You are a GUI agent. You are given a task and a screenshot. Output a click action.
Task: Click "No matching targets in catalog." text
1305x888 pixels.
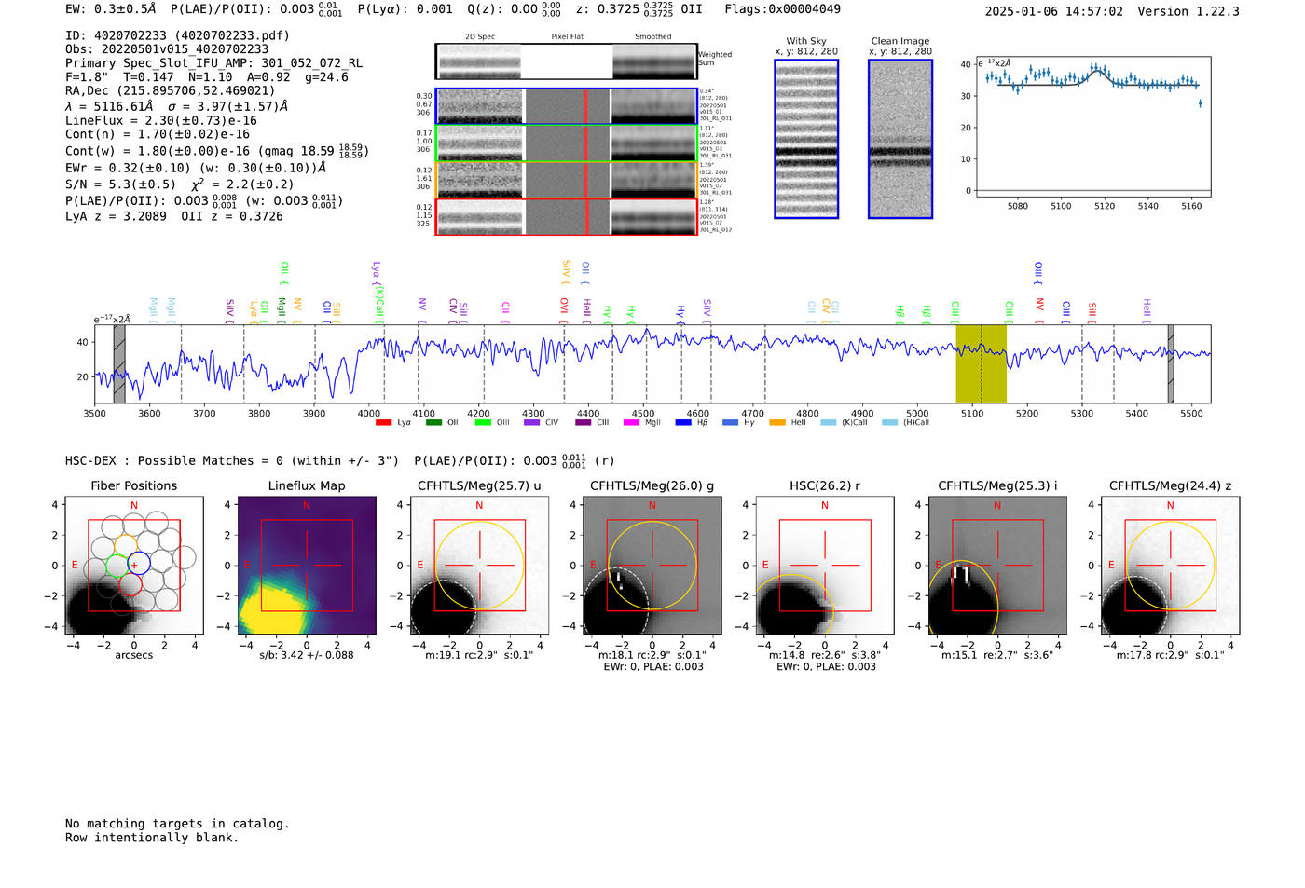pos(177,824)
